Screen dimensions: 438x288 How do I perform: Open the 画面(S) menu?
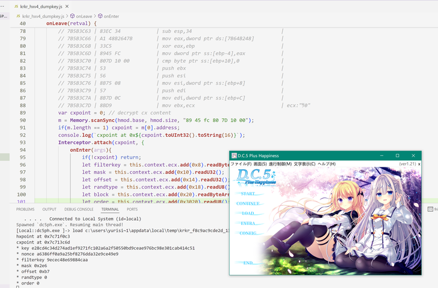260,164
